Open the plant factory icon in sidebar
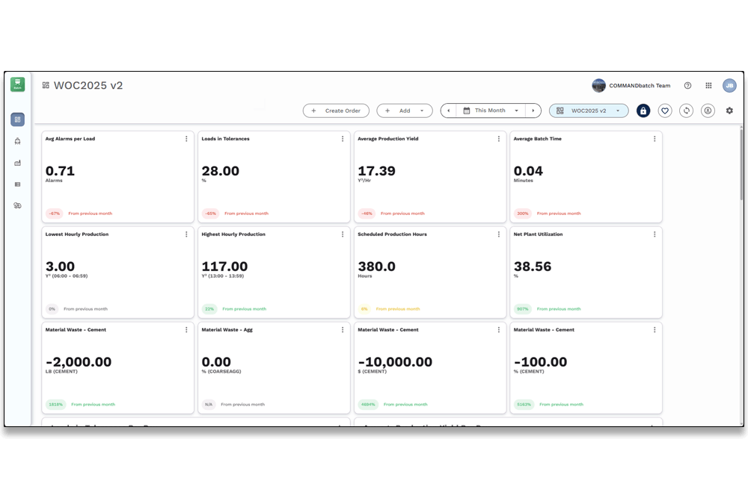The height and width of the screenshot is (498, 748). (18, 163)
